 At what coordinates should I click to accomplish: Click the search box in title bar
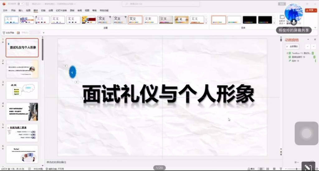[x=156, y=4]
